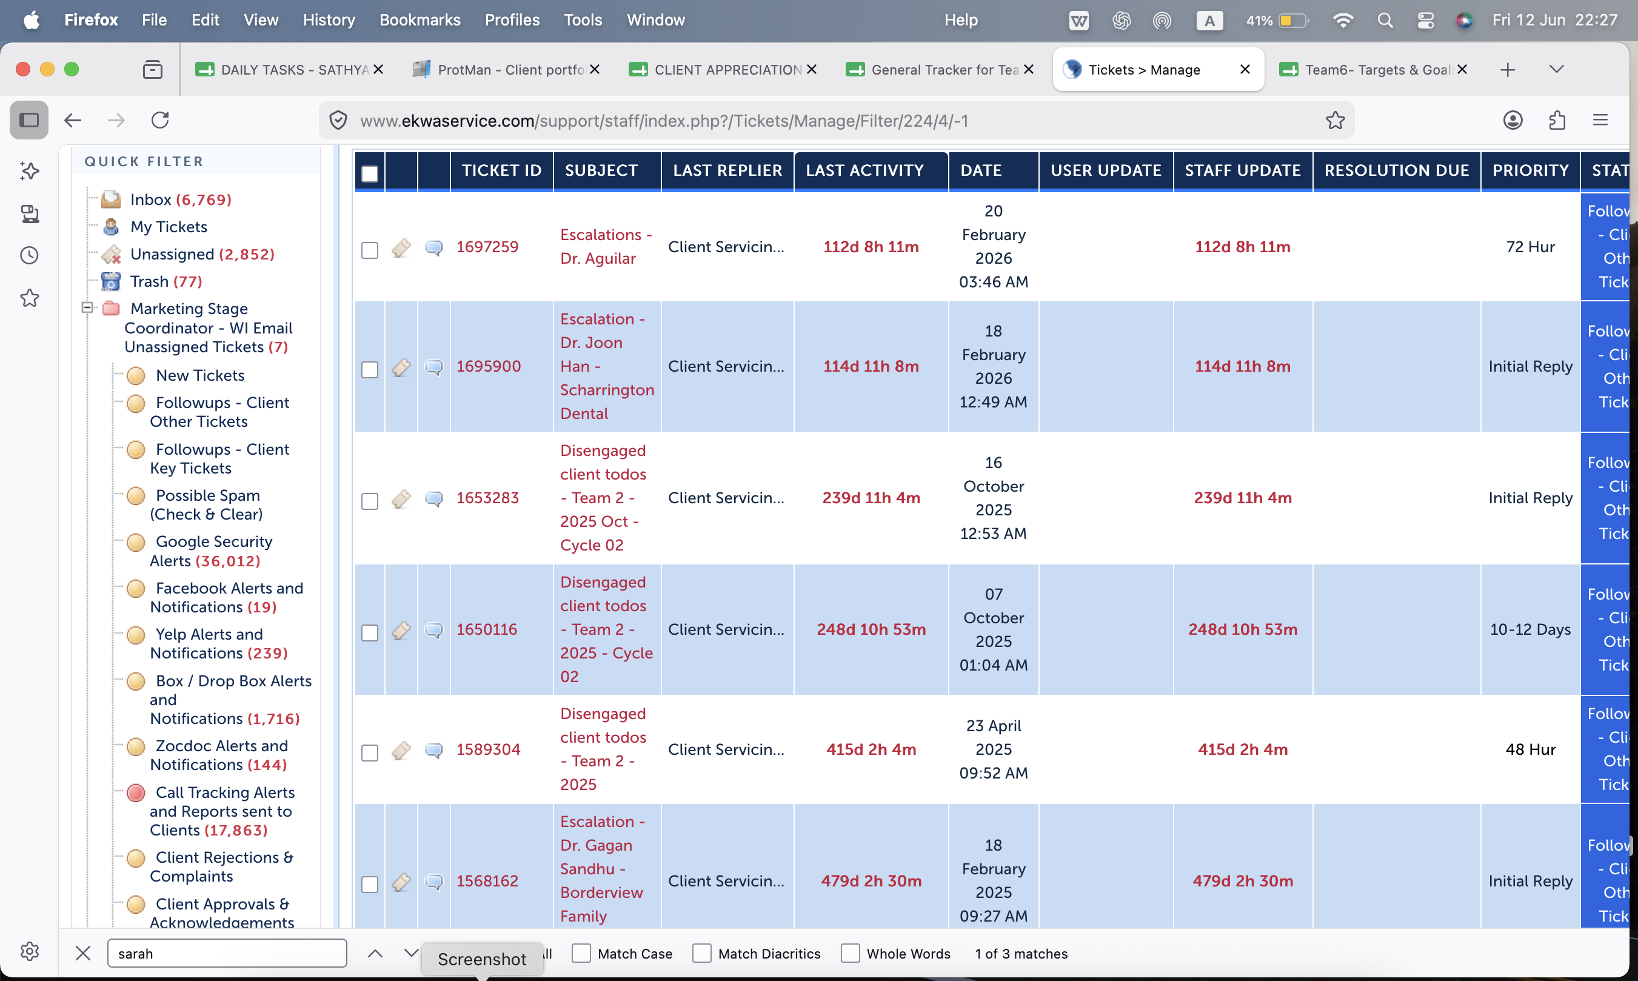This screenshot has height=981, width=1638.
Task: Click the site shield tracking protection icon
Action: point(338,120)
